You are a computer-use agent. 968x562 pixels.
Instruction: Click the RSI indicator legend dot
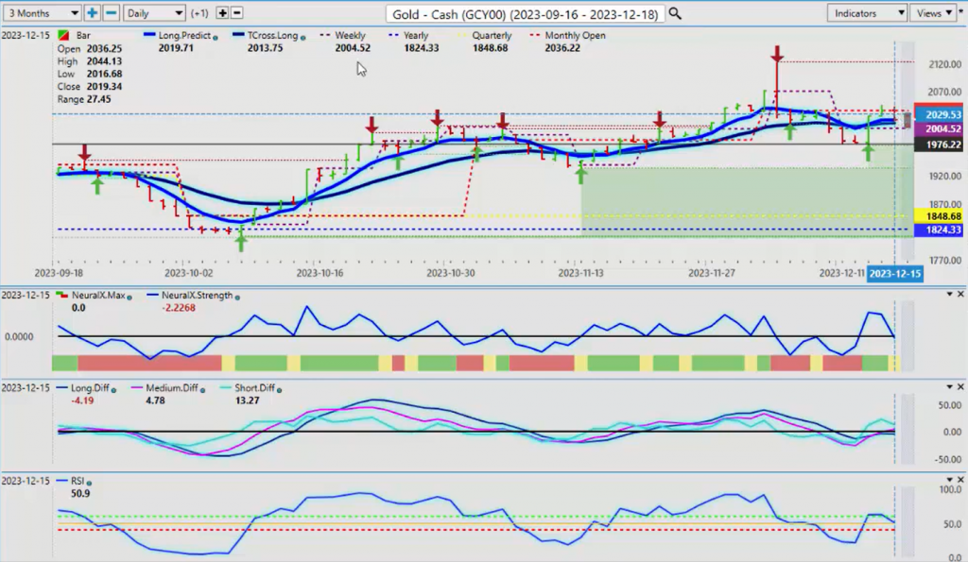pyautogui.click(x=90, y=483)
